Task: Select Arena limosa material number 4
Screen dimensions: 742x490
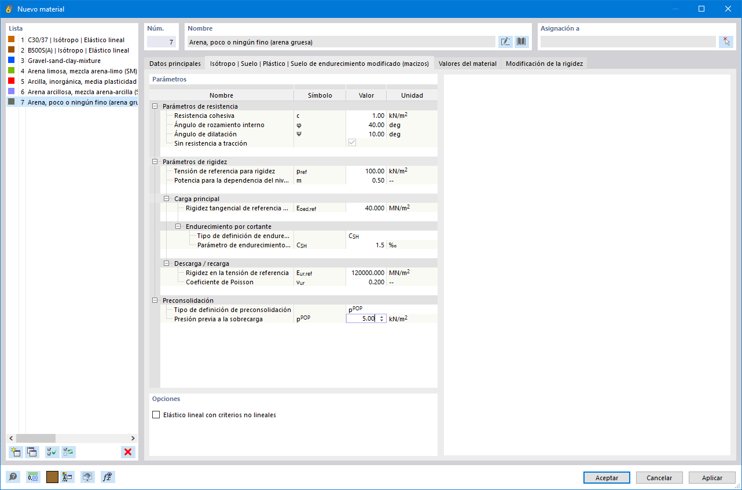Action: pos(72,71)
